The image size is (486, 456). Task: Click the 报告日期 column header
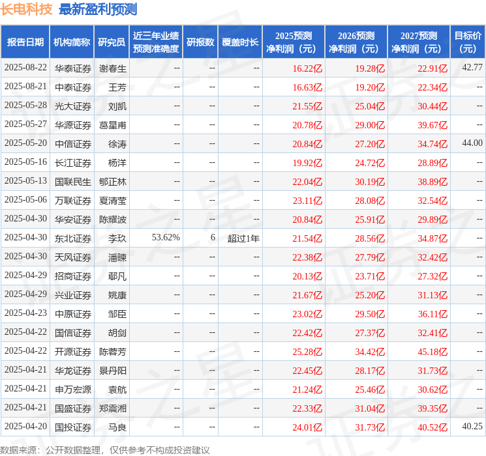pos(25,42)
